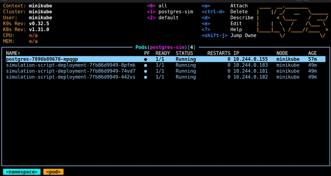Image resolution: width=331 pixels, height=176 pixels.
Task: Click the PF dot for pod 74vd7
Action: click(146, 71)
